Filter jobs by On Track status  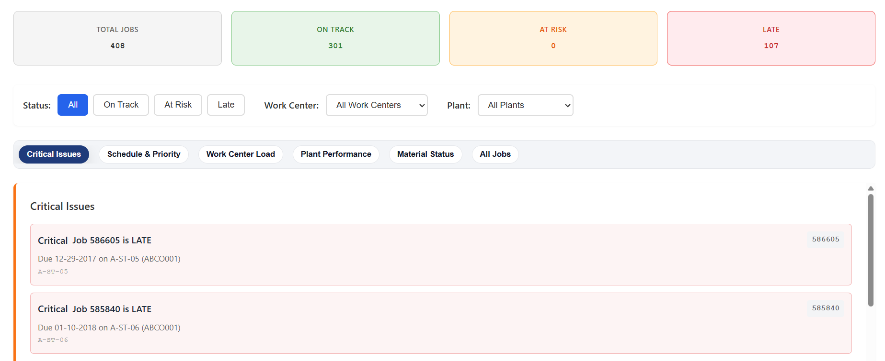click(x=121, y=105)
